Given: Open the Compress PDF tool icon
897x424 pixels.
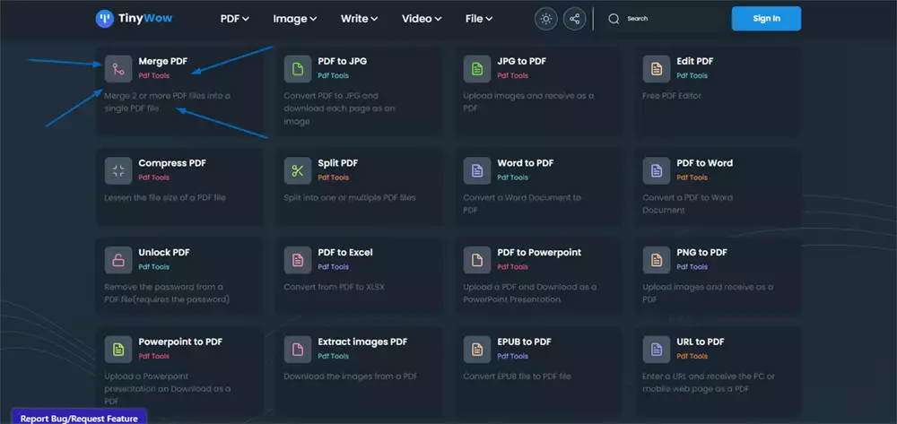Looking at the screenshot, I should point(118,171).
